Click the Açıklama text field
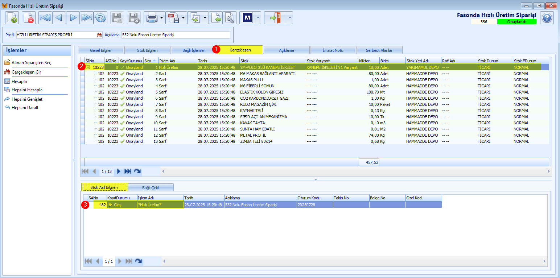 point(176,35)
